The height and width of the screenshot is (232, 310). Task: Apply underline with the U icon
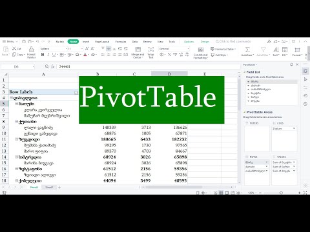(54, 55)
